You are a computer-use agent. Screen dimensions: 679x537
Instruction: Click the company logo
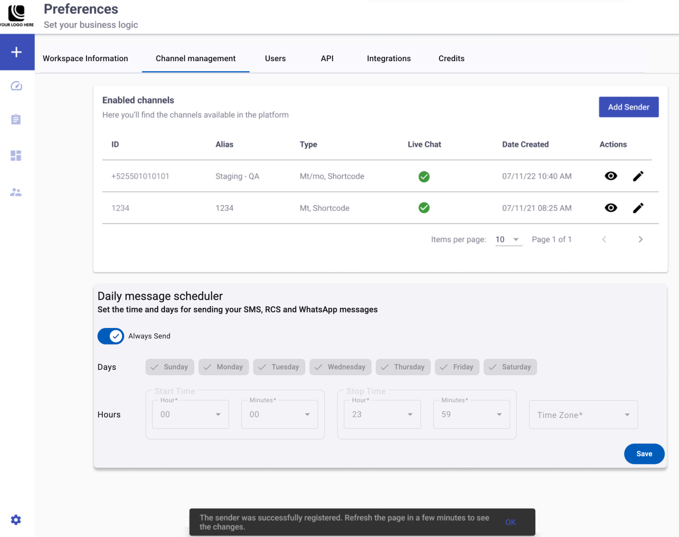[17, 16]
